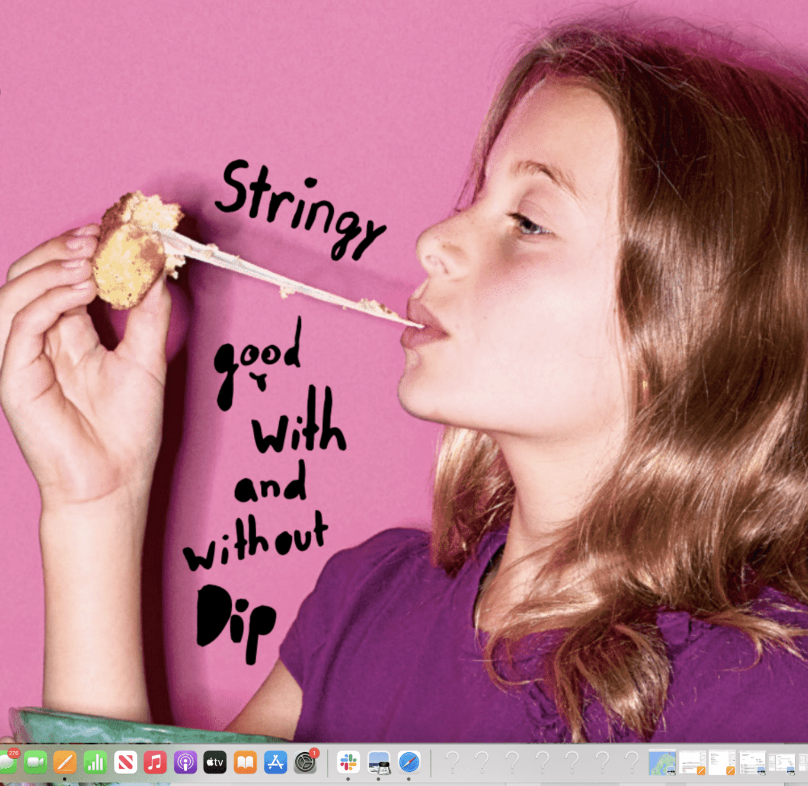Open Messages with the 276 badge

tap(7, 762)
